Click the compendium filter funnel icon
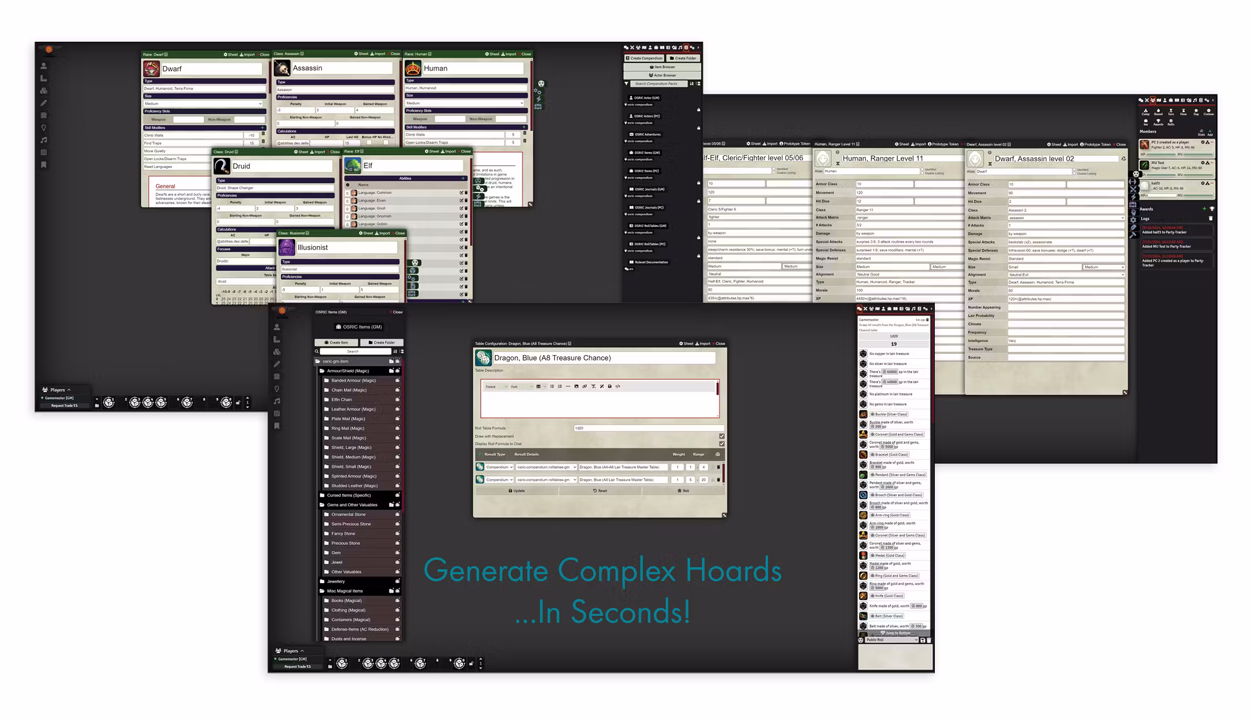The width and height of the screenshot is (1252, 719). 627,84
